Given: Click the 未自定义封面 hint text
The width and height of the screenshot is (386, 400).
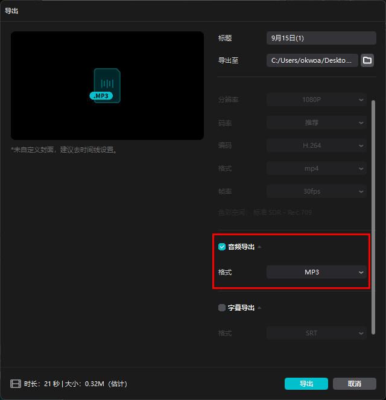Looking at the screenshot, I should point(64,150).
